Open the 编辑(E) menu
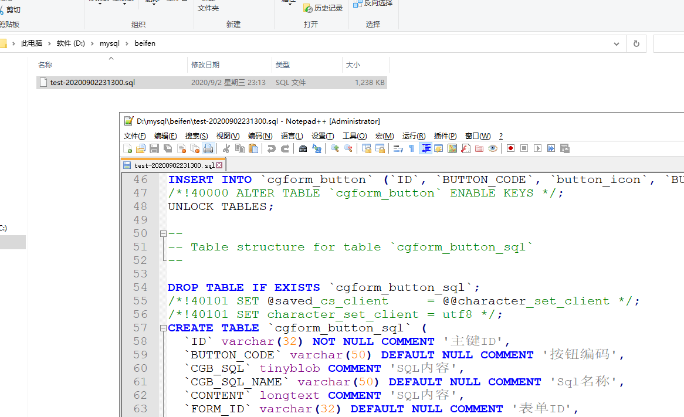 coord(165,136)
